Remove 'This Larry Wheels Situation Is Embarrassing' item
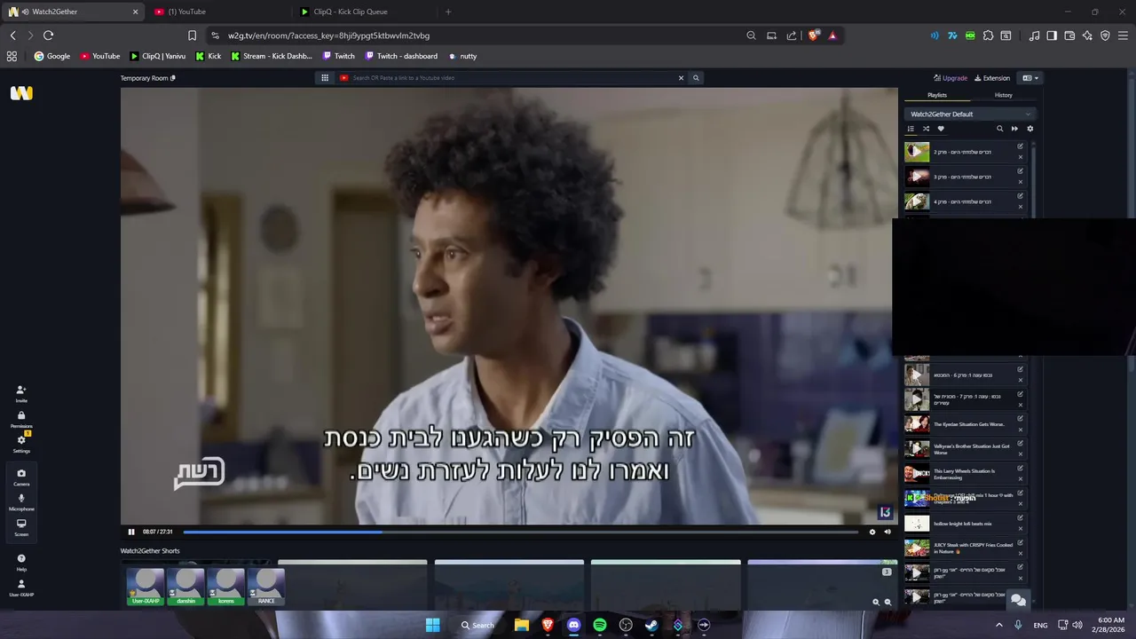Viewport: 1136px width, 639px height. coord(1020,479)
